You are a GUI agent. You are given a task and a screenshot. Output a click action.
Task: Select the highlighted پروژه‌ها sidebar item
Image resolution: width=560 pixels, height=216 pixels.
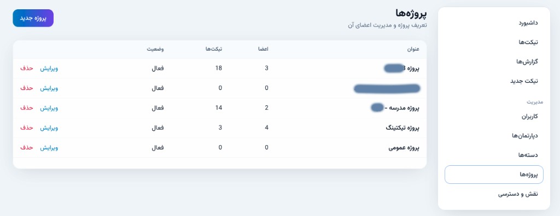494,175
